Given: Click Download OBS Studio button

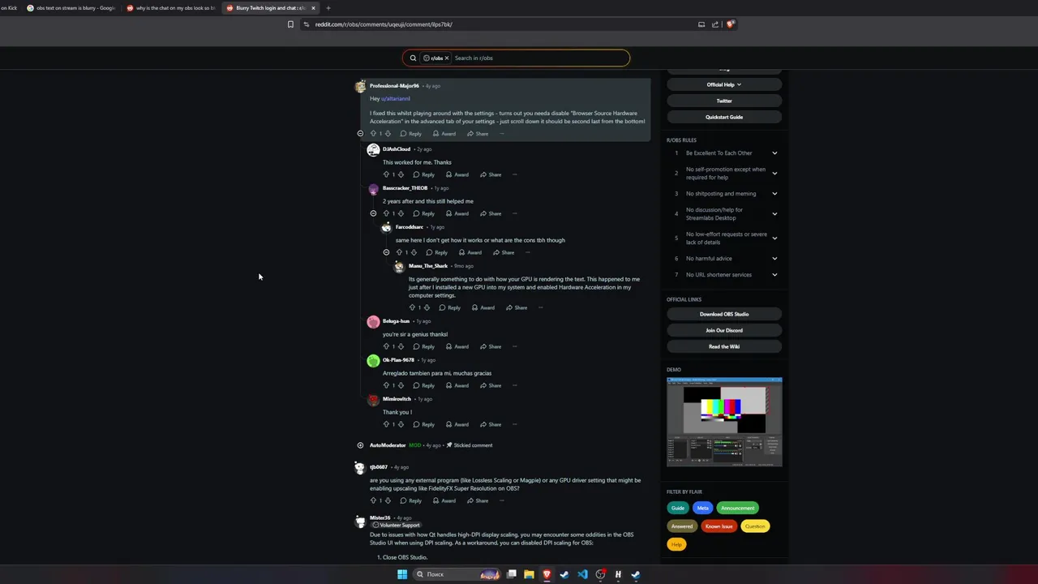Looking at the screenshot, I should (x=724, y=314).
